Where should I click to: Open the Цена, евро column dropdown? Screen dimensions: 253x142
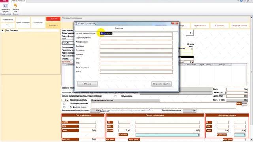pyautogui.click(x=198, y=65)
